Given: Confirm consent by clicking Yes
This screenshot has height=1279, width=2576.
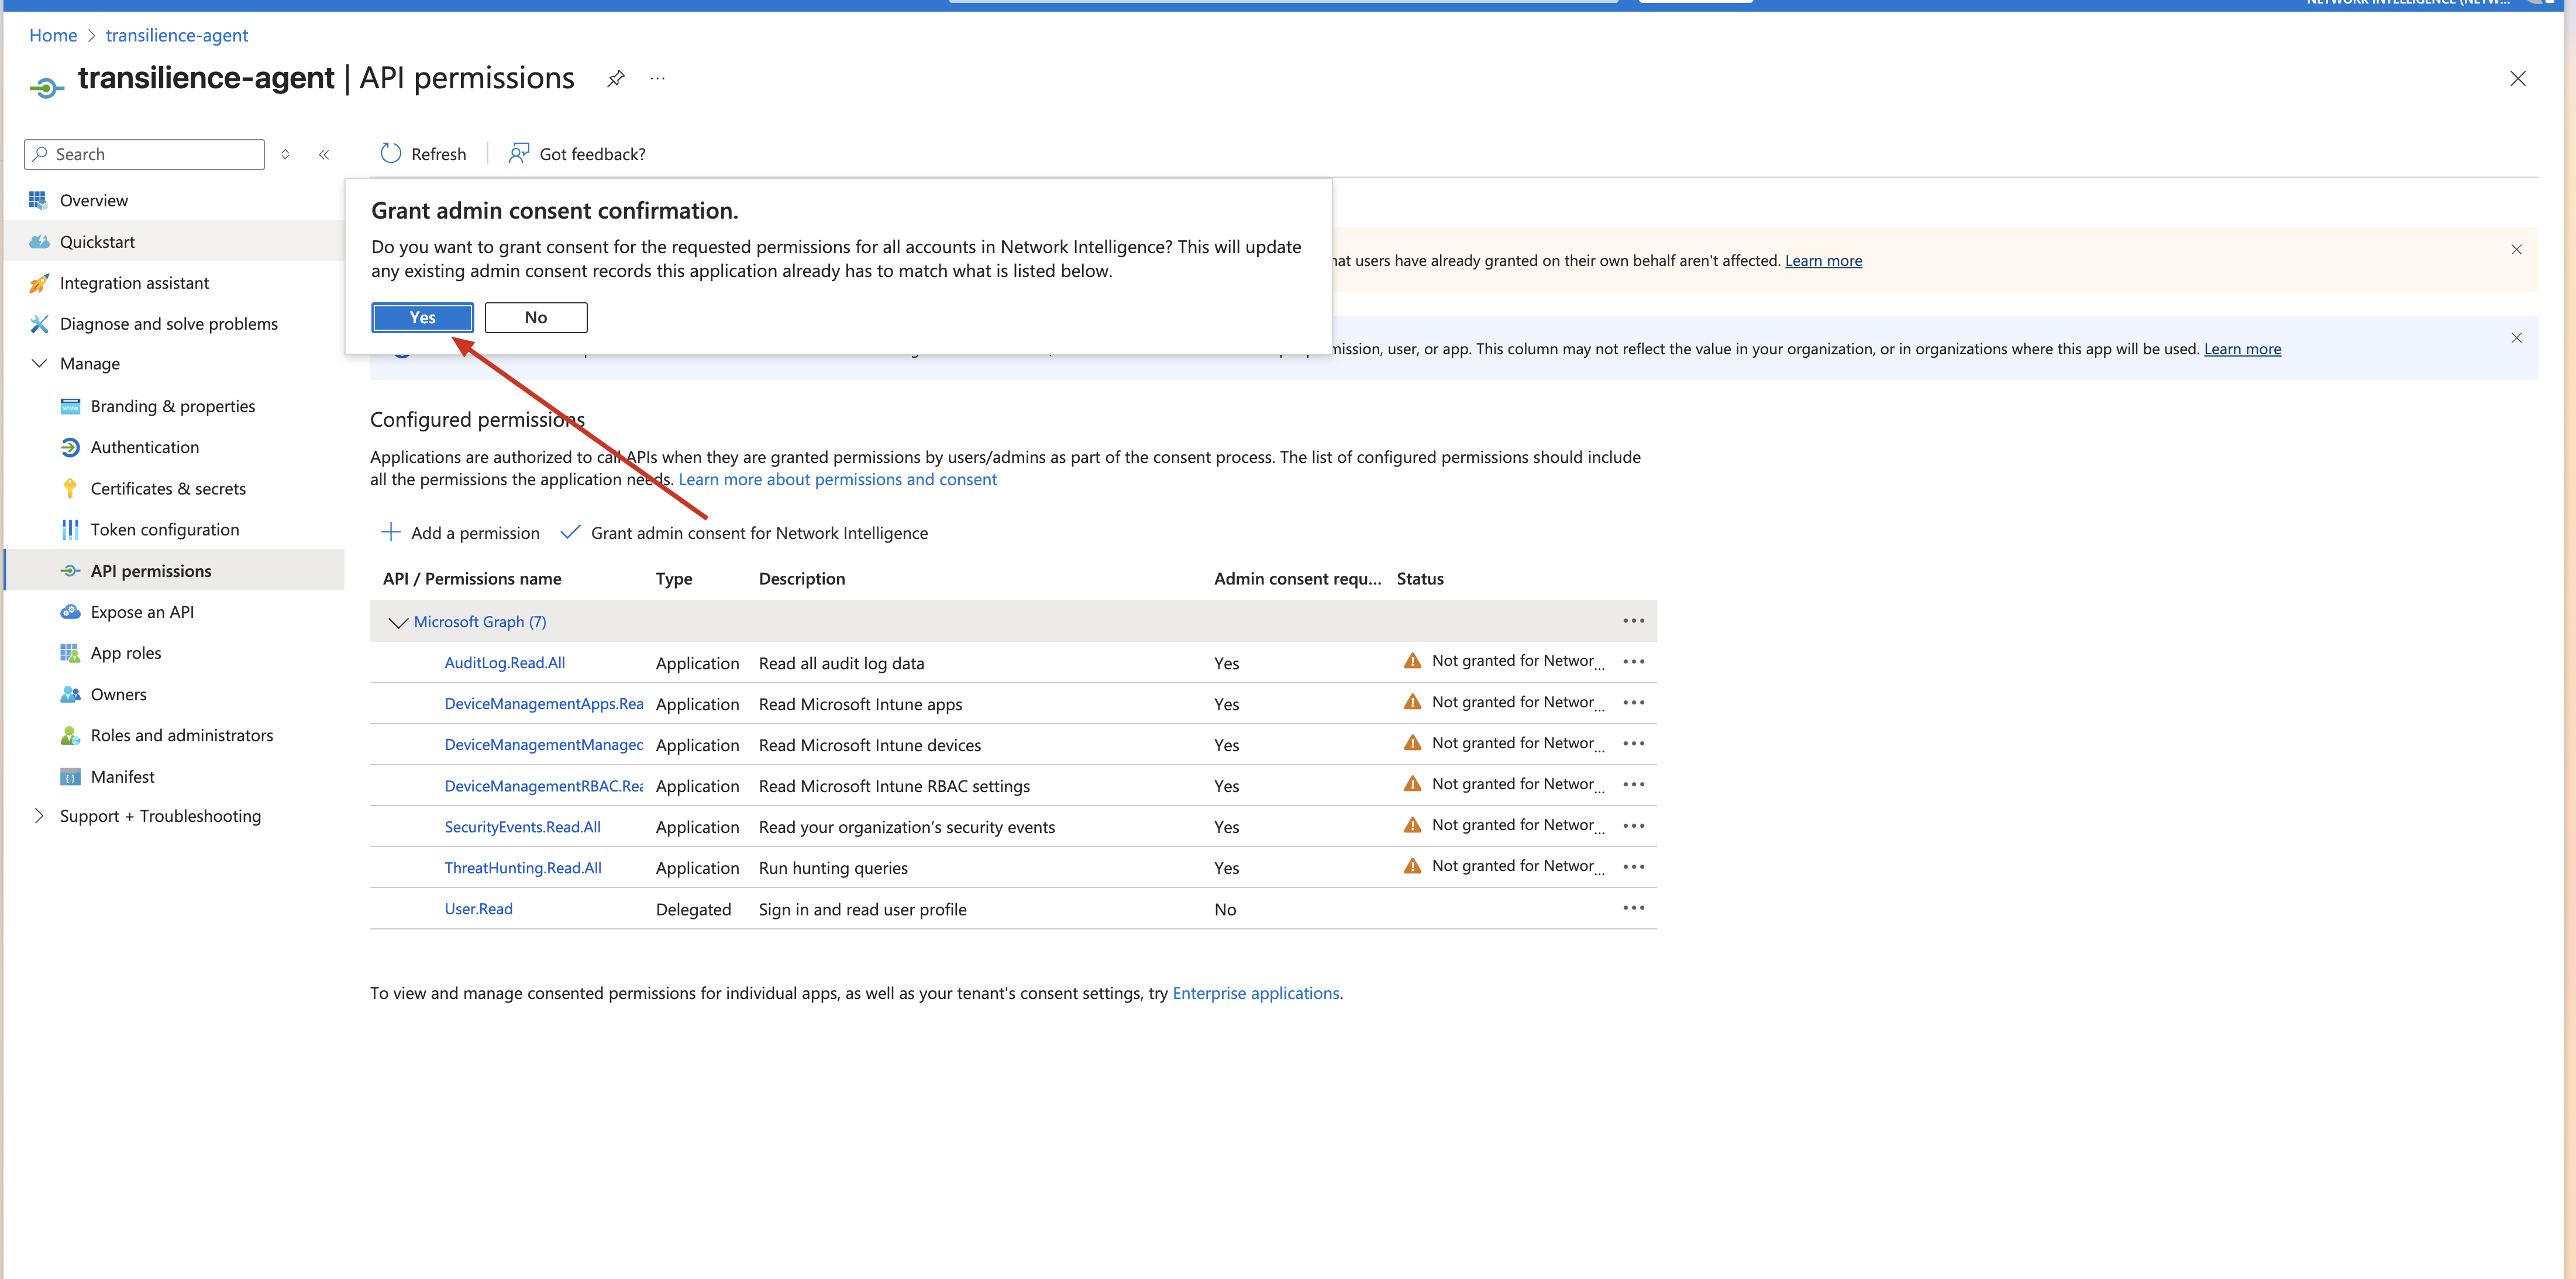Looking at the screenshot, I should tap(422, 318).
